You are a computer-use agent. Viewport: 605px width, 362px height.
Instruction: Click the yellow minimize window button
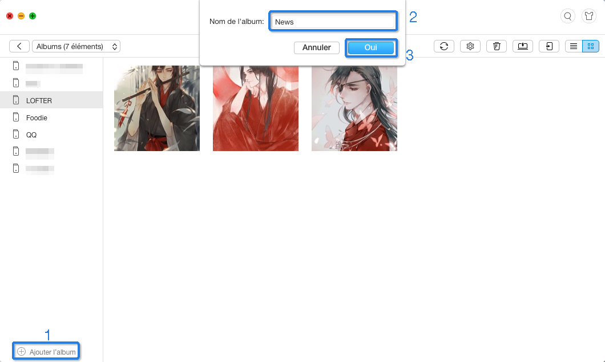click(x=21, y=16)
